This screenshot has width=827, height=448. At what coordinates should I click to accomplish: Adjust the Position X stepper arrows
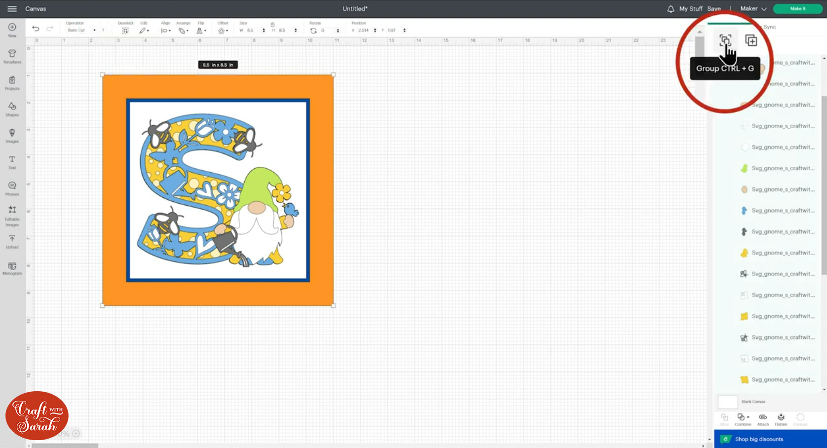tap(375, 31)
